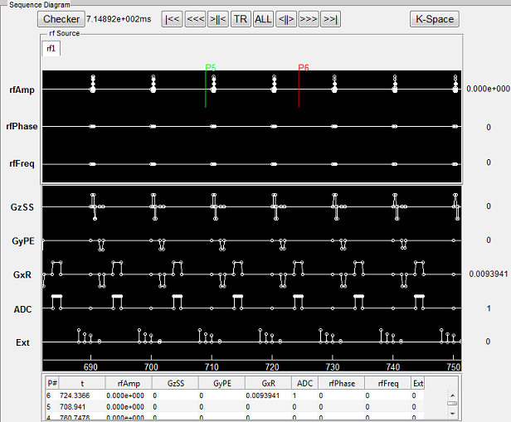Screen dimensions: 511x422
Task: Click the table vertical scrollbar thumb
Action: pyautogui.click(x=452, y=404)
